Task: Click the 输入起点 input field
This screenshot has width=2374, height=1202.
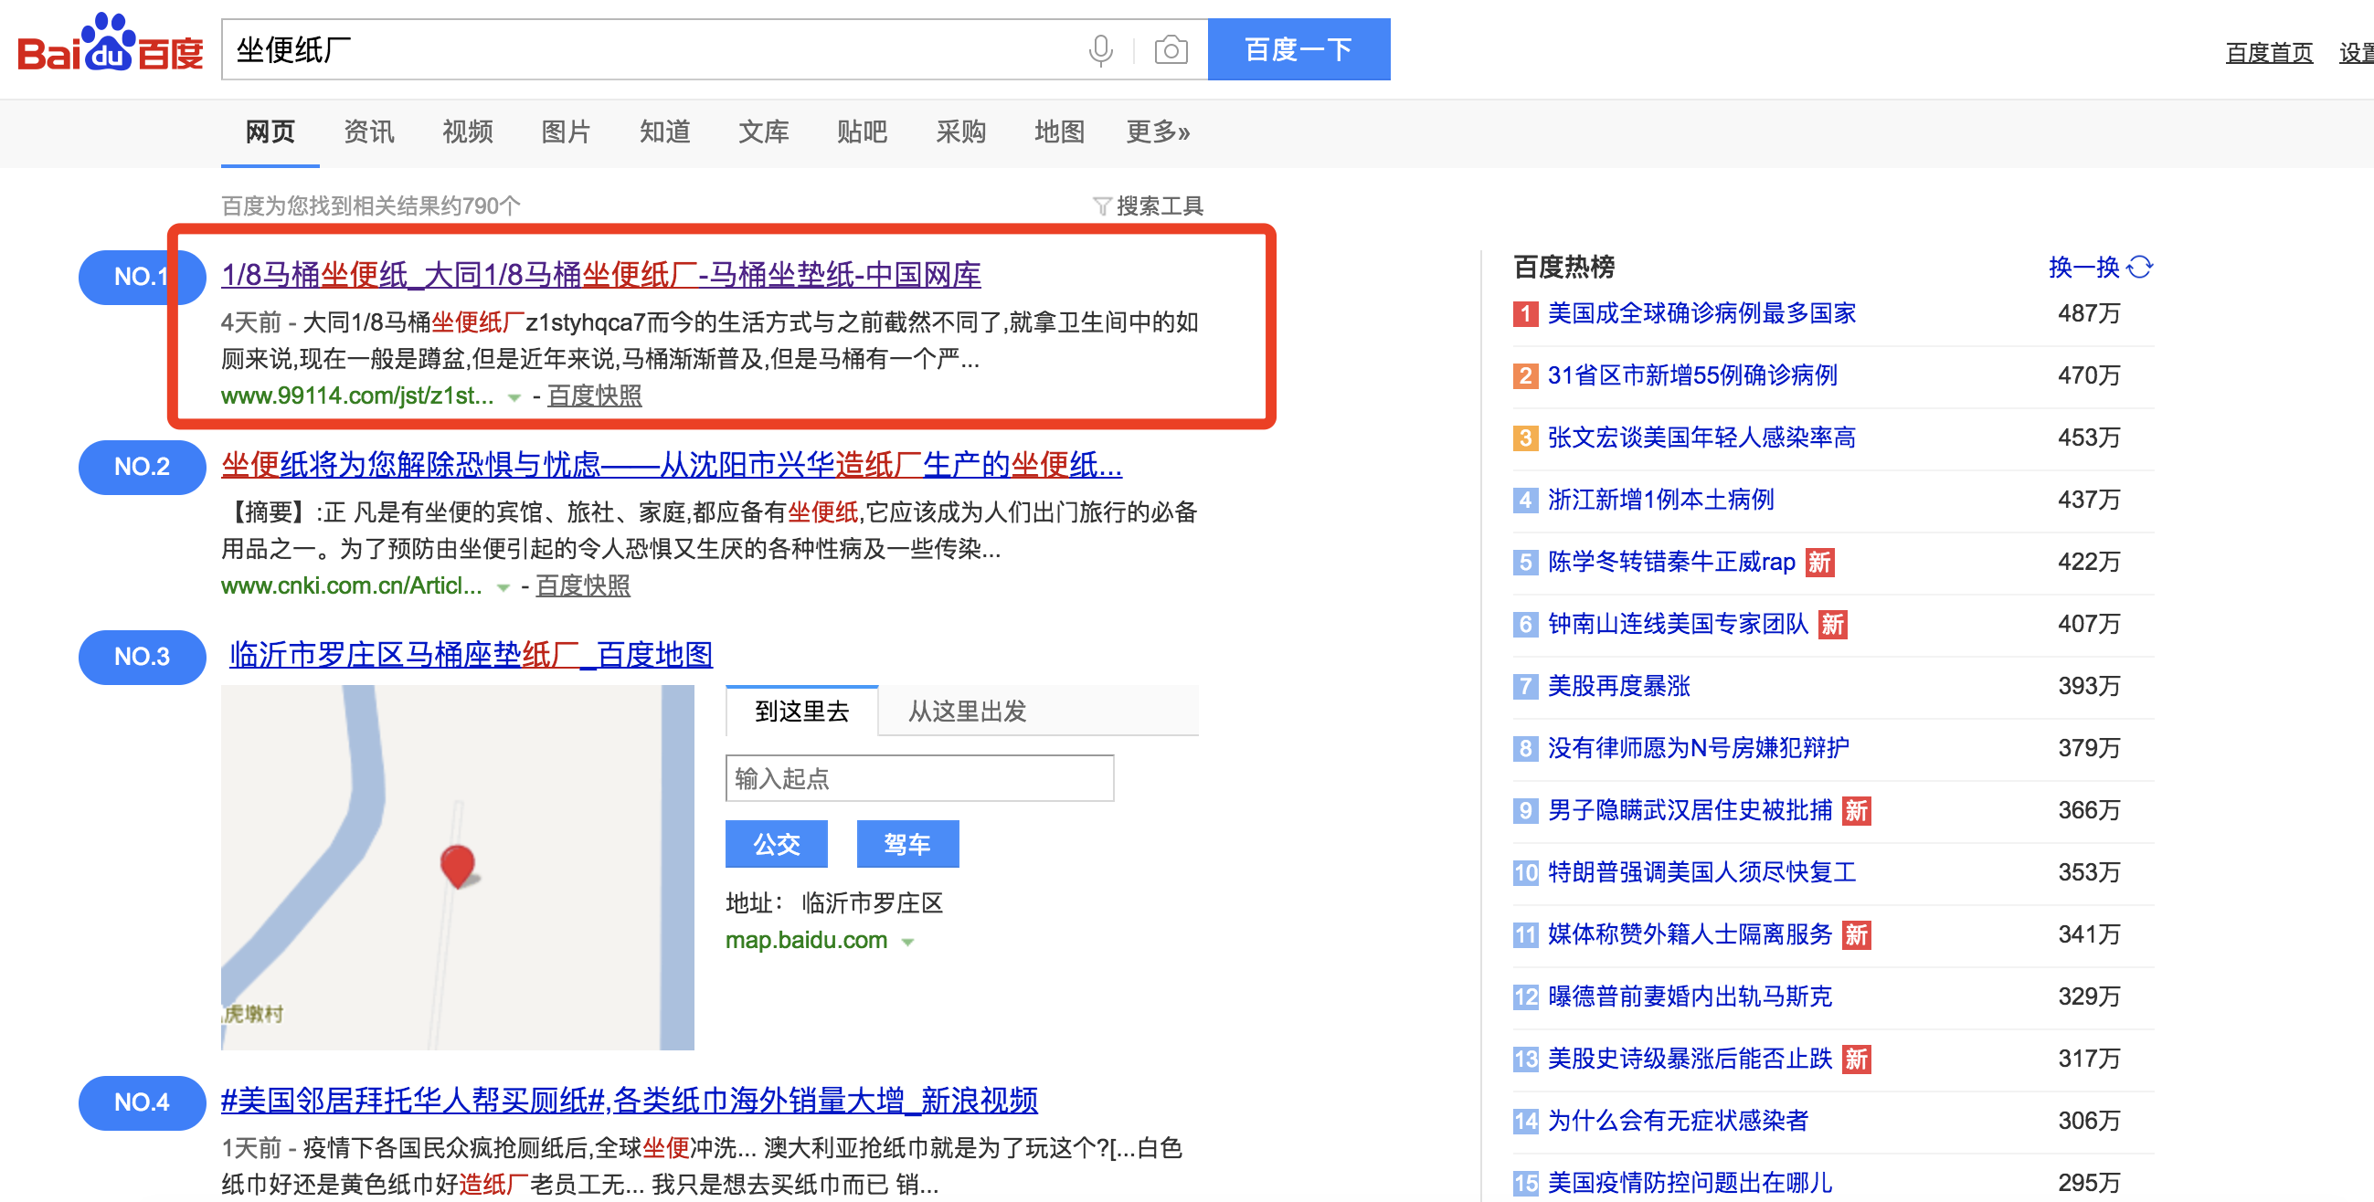Action: click(919, 778)
